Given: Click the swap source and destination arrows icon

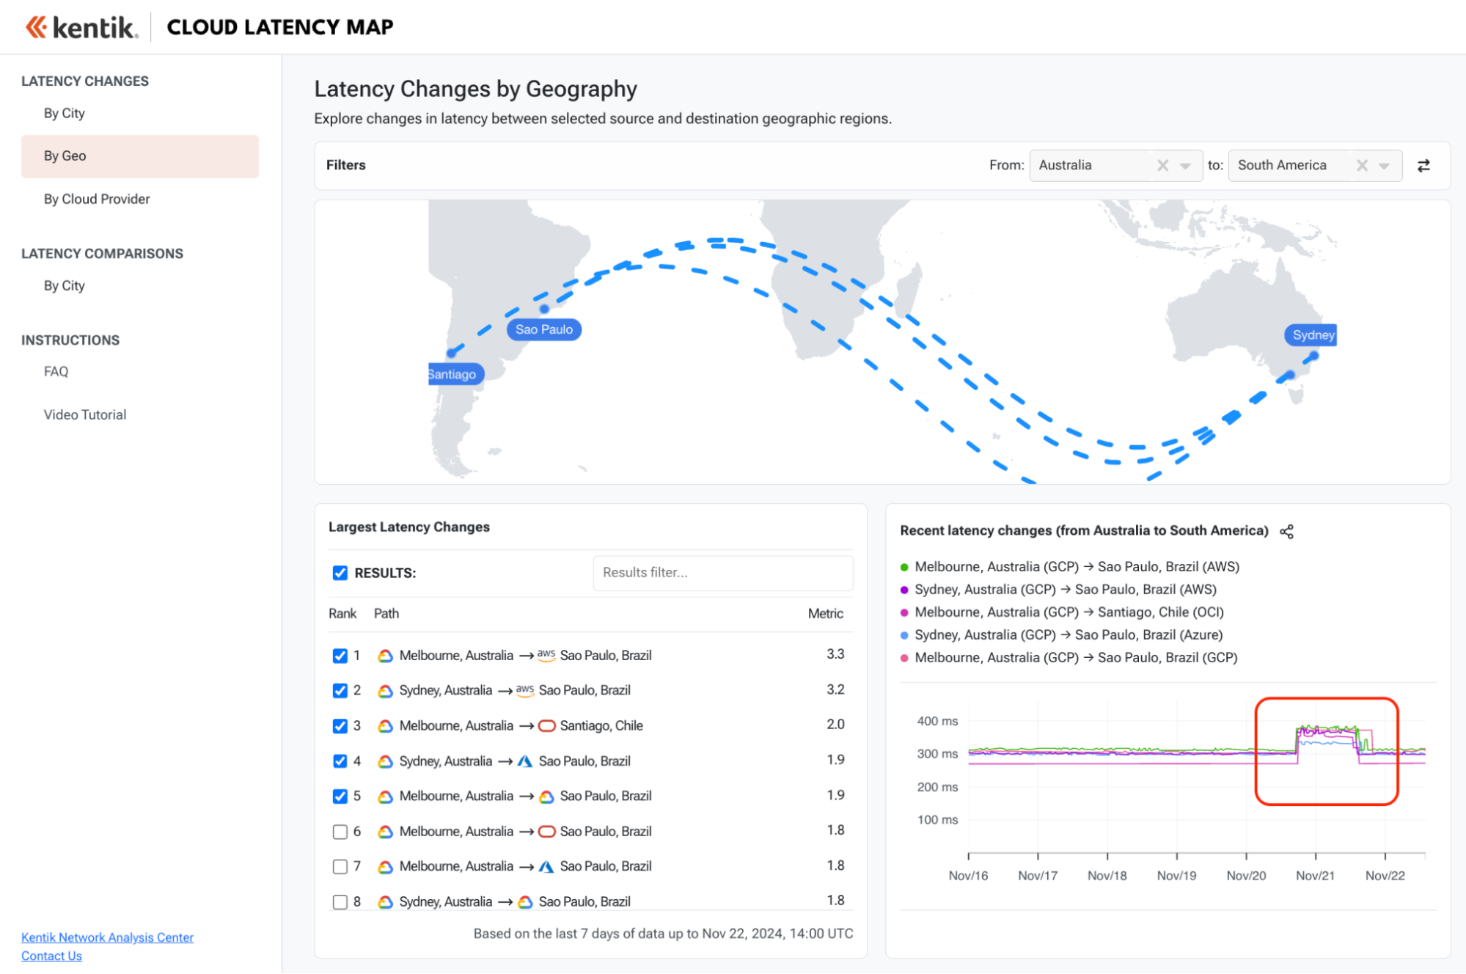Looking at the screenshot, I should point(1423,166).
